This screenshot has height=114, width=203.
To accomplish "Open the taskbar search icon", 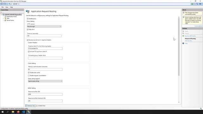I will pyautogui.click(x=8, y=112).
